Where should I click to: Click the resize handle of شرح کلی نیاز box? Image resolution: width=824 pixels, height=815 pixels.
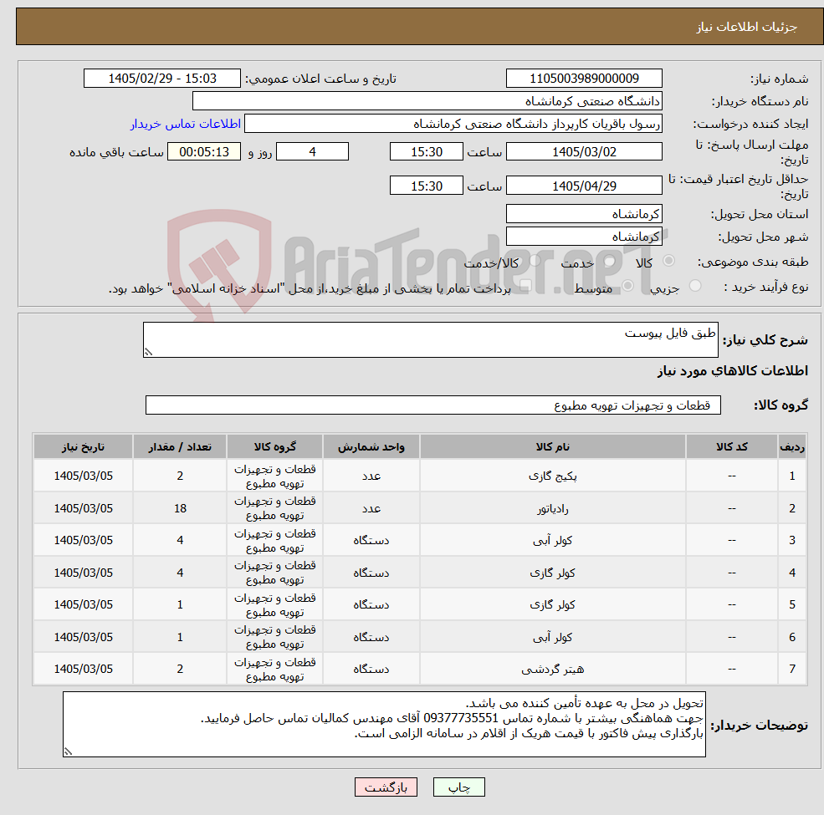click(x=148, y=352)
